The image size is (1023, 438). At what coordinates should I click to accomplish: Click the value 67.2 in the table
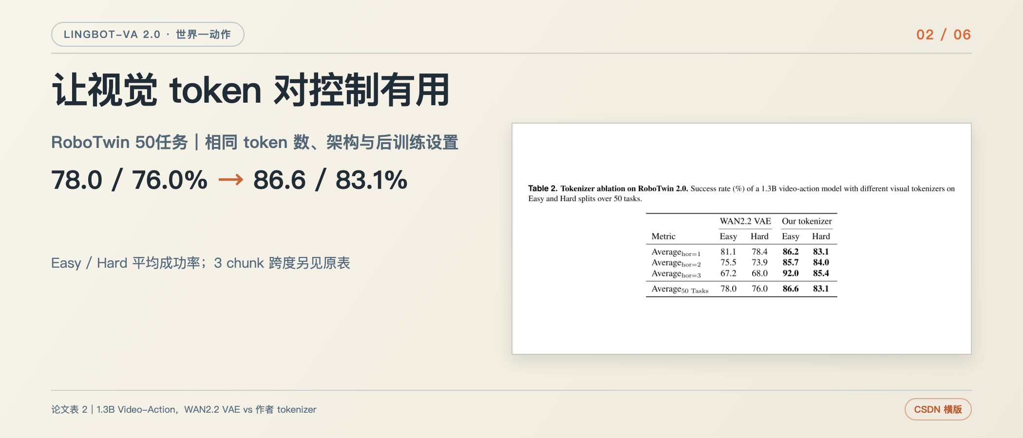pyautogui.click(x=728, y=273)
